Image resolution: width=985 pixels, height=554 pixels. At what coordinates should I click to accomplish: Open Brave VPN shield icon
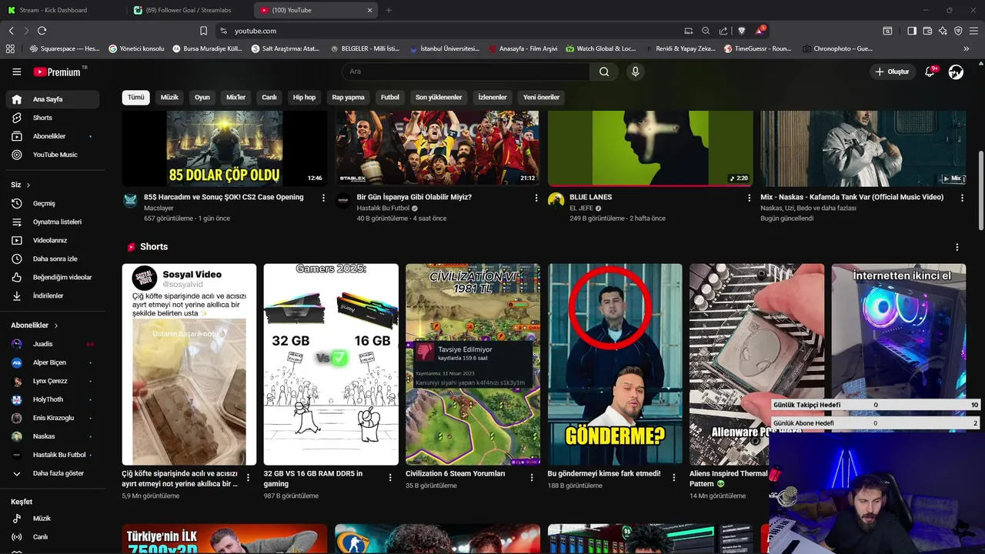tap(958, 31)
